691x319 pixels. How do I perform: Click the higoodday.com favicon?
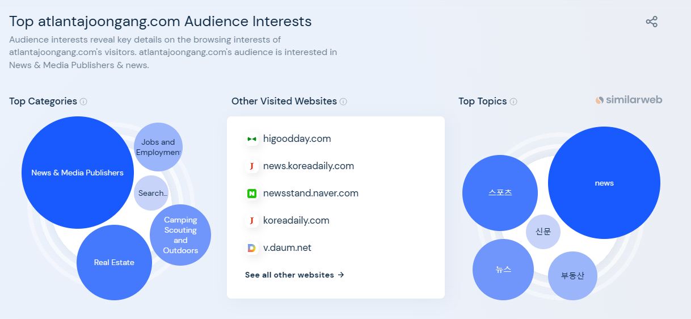[x=252, y=139]
